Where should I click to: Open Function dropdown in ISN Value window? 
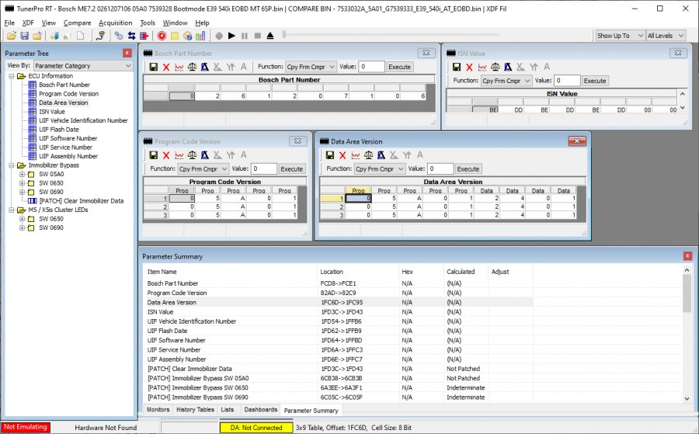(x=507, y=81)
